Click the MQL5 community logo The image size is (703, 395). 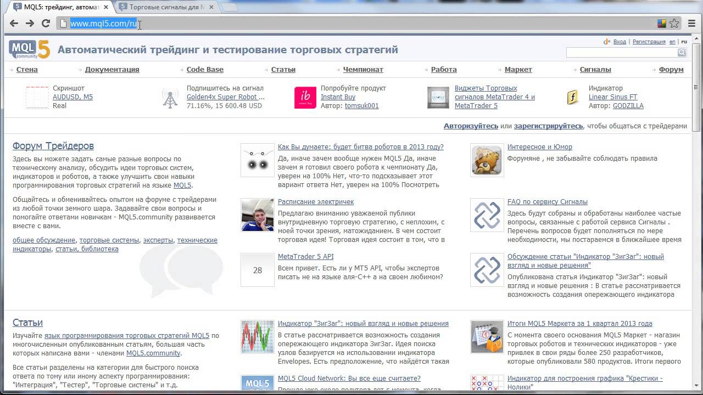[29, 49]
